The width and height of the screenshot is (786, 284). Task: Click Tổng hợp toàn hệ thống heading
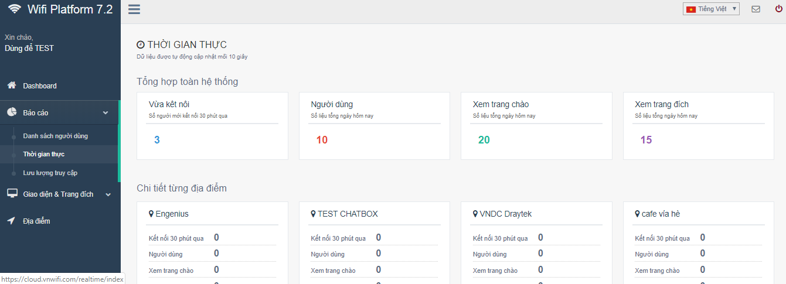coord(188,81)
